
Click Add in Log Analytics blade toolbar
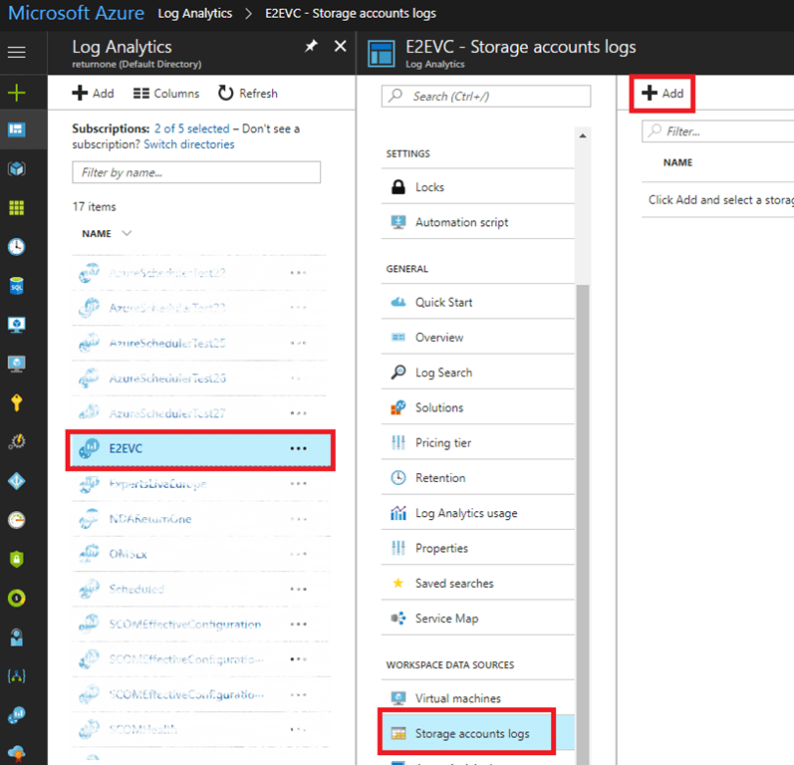[x=93, y=94]
